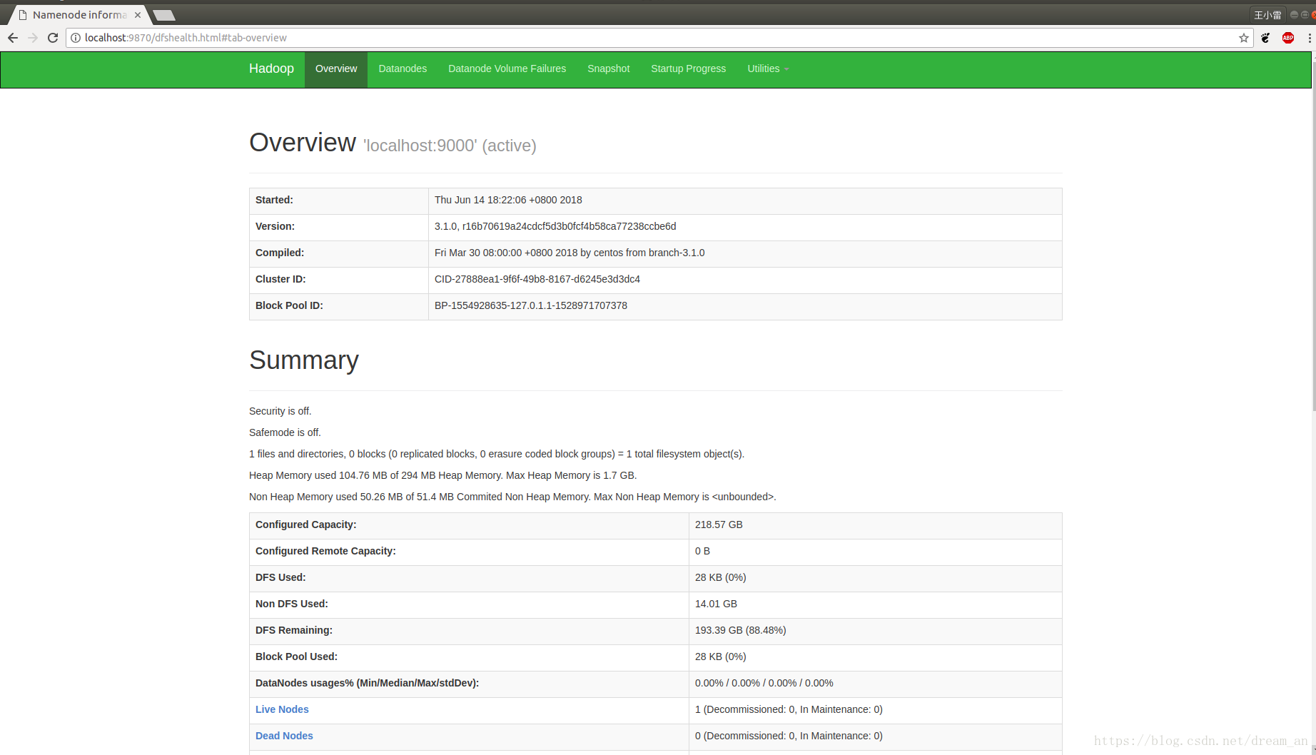Click the 'Security is off.' text

[280, 411]
